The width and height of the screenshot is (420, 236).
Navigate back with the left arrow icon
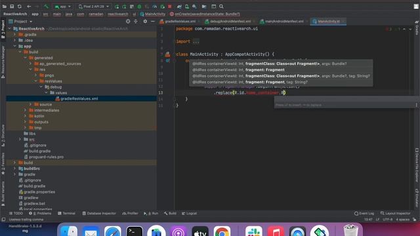[x=29, y=7]
